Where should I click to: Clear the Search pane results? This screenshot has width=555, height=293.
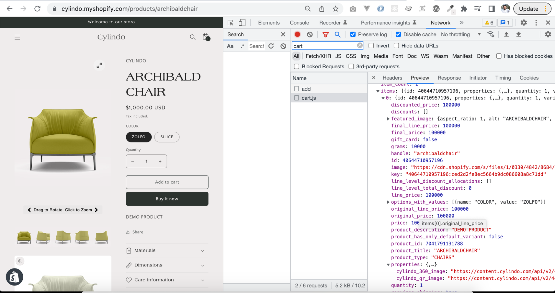tap(283, 46)
